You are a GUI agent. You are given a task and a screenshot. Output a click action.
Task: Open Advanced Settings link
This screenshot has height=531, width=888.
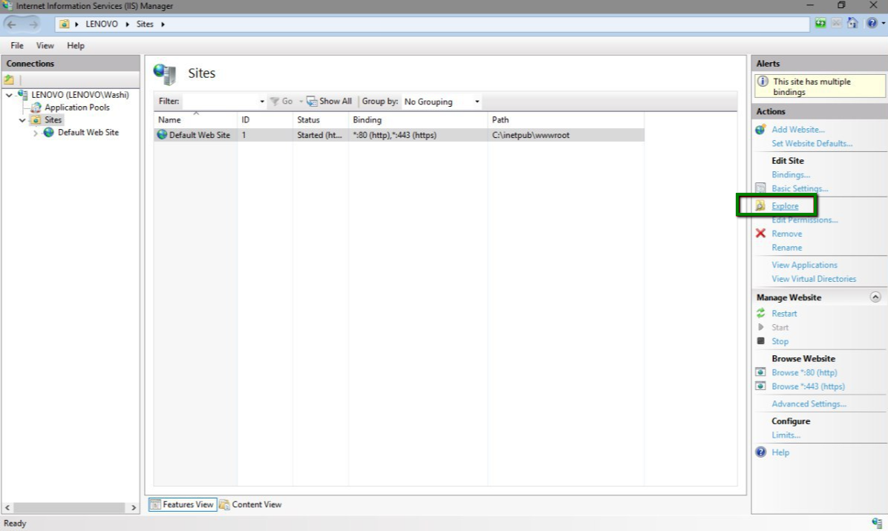809,403
